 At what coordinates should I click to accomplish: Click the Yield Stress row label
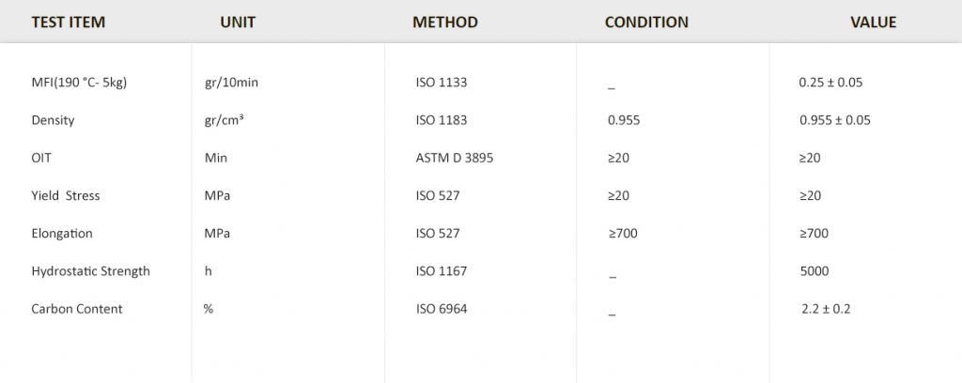pyautogui.click(x=66, y=195)
